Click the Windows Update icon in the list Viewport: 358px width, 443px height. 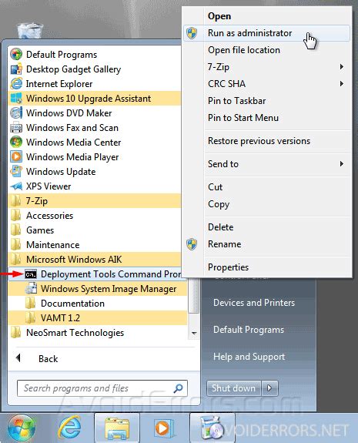point(16,172)
